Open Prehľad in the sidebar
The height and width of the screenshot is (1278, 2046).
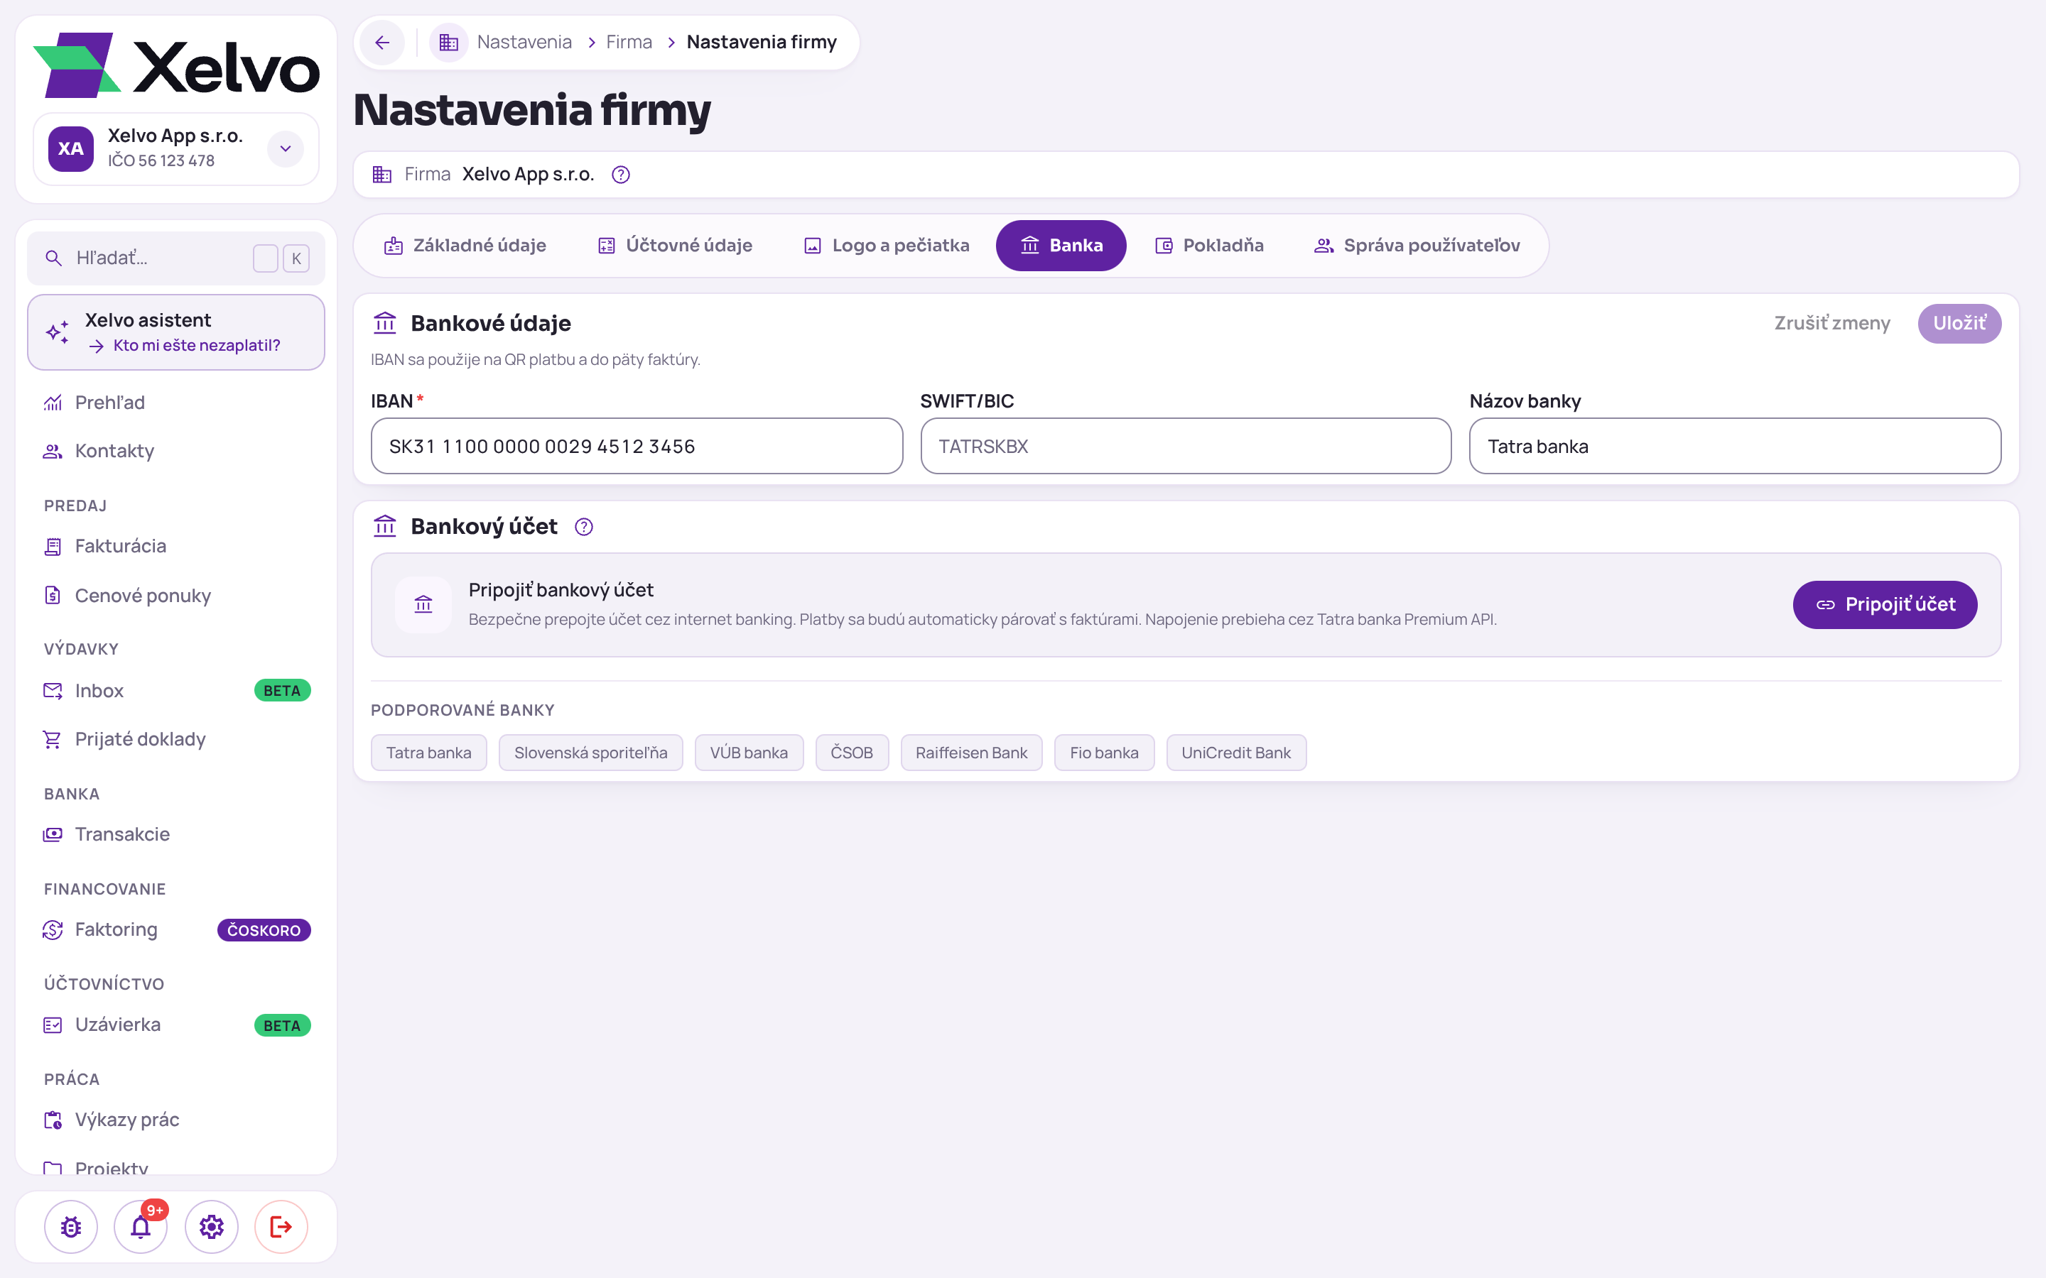click(176, 403)
